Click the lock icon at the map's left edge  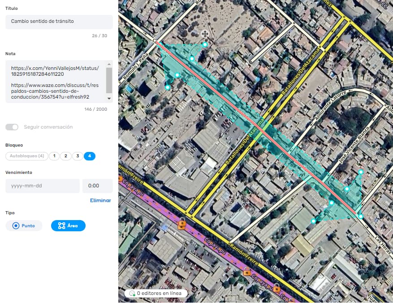[120, 179]
